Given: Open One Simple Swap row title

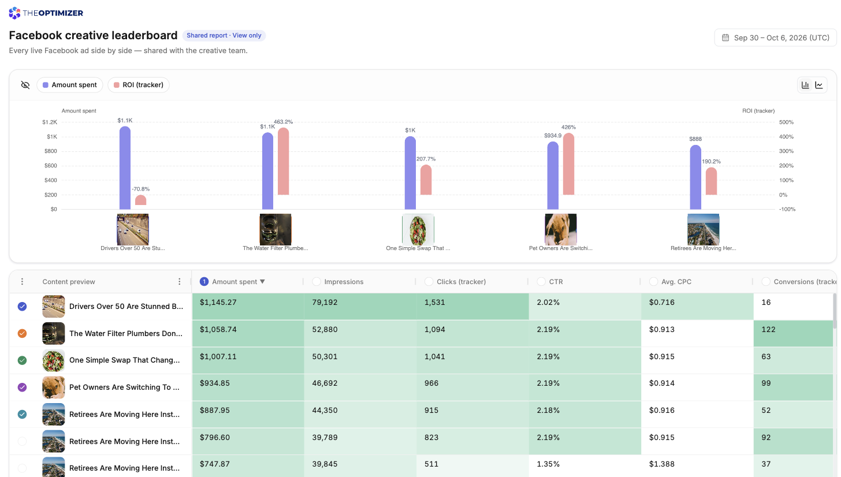Looking at the screenshot, I should [125, 360].
